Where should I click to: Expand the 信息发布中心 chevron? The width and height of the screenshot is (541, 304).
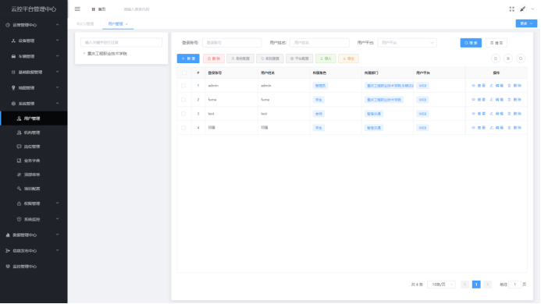pyautogui.click(x=57, y=250)
